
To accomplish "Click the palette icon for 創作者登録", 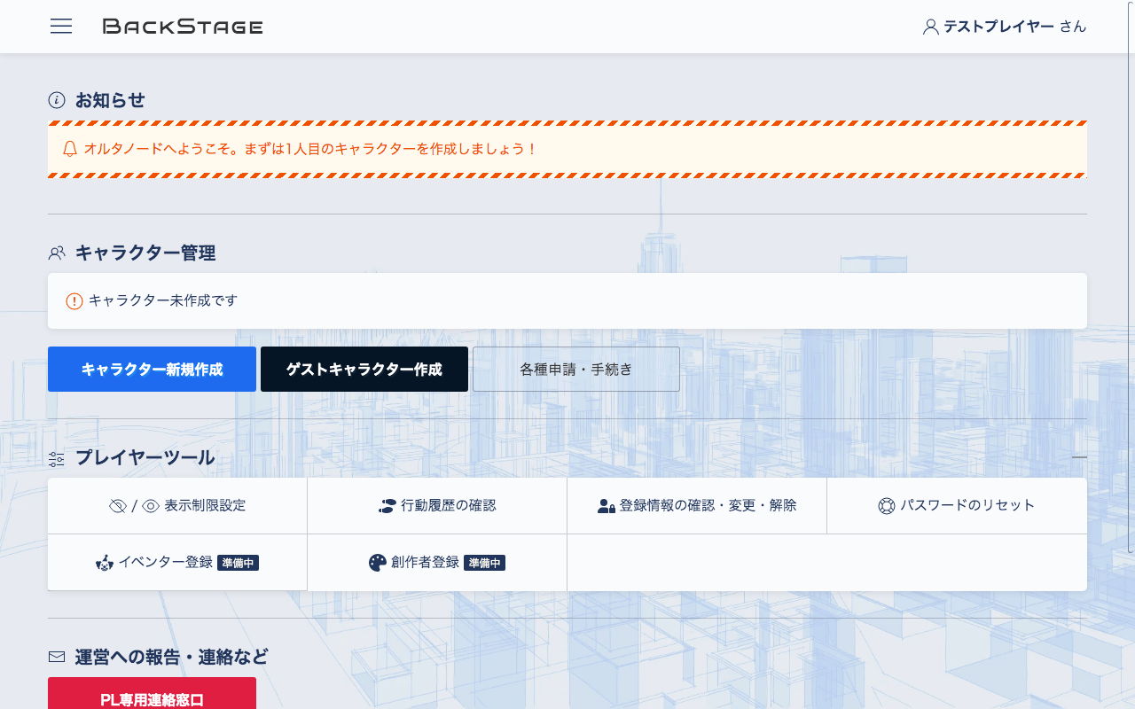I will click(x=378, y=562).
